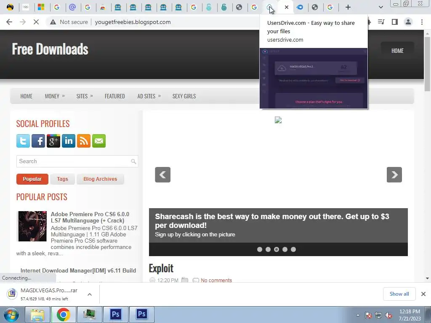This screenshot has width=431, height=323.
Task: Select the first slider dot
Action: click(x=259, y=249)
